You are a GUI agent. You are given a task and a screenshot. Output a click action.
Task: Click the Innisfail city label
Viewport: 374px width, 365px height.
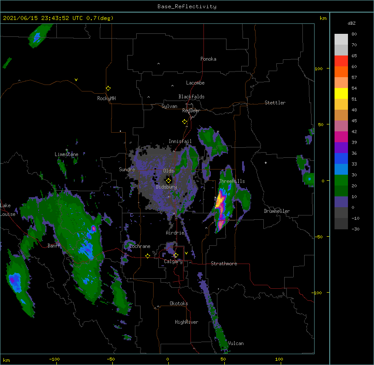(x=180, y=141)
